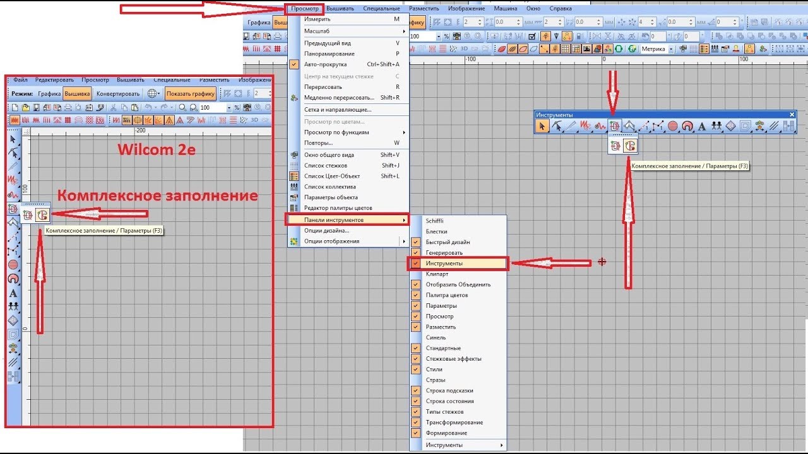Viewport: 808px width, 454px height.
Task: Open the Редактировать menu in Wilcom 2e window
Action: (x=54, y=80)
